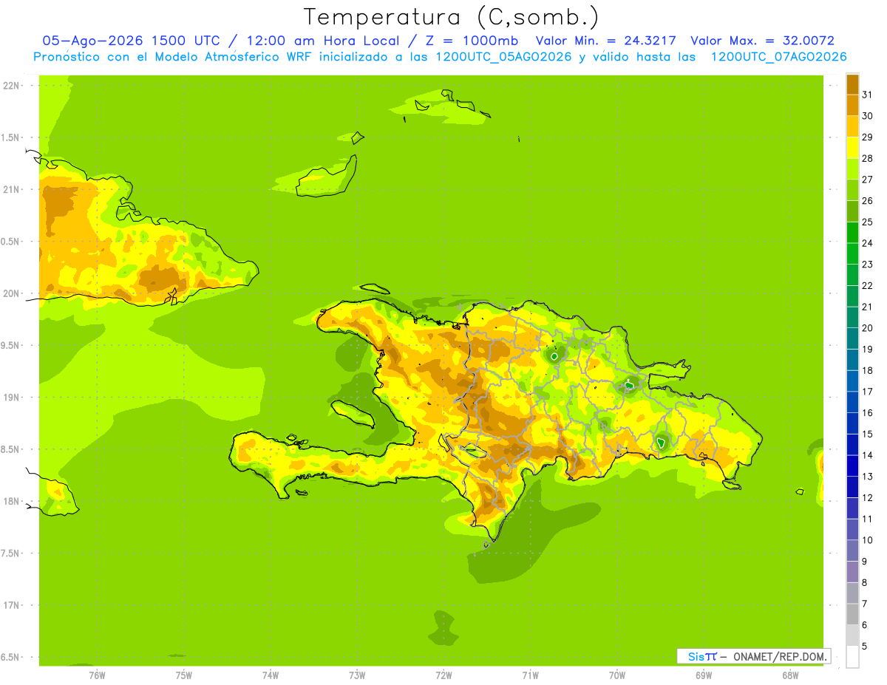Click the legend value 10
The height and width of the screenshot is (685, 887).
pos(868,540)
